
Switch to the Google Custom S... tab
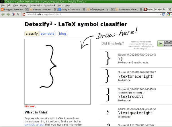click(x=72, y=9)
